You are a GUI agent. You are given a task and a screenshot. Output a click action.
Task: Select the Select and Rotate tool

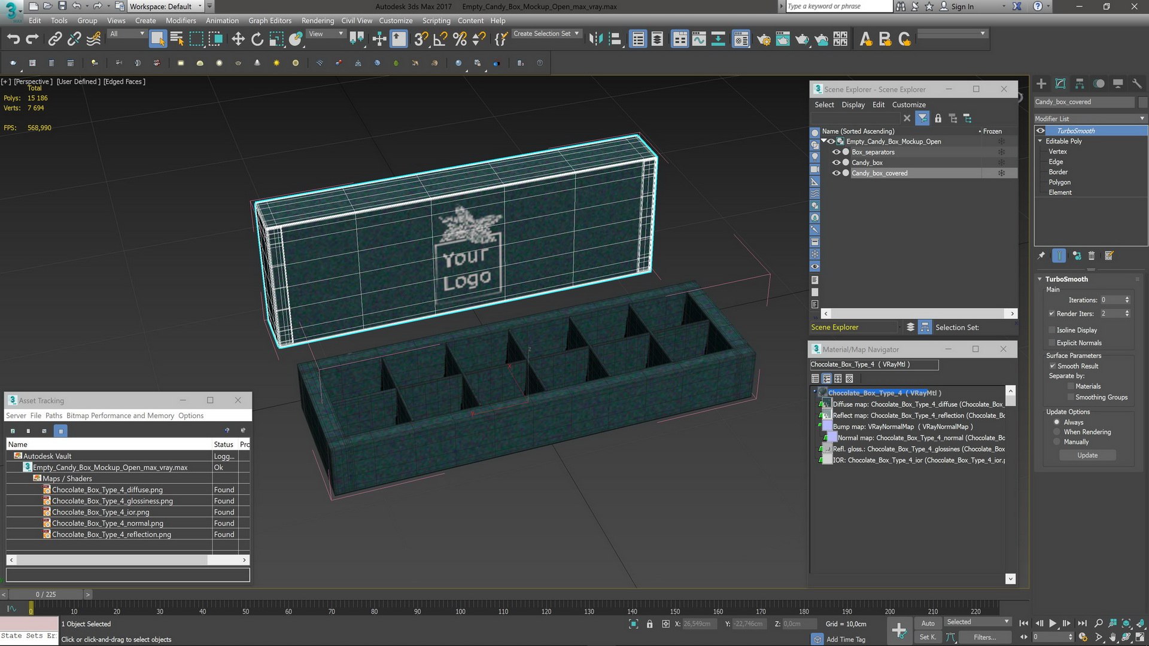[257, 39]
